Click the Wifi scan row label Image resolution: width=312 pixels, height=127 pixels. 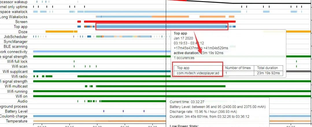coord(20,66)
